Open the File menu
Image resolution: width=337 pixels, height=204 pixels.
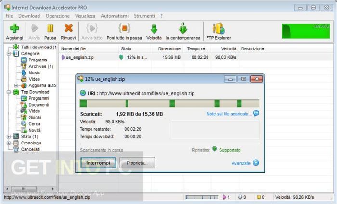[9, 16]
